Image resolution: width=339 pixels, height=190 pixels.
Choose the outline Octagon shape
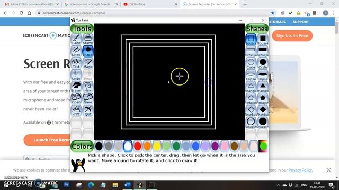[251, 122]
